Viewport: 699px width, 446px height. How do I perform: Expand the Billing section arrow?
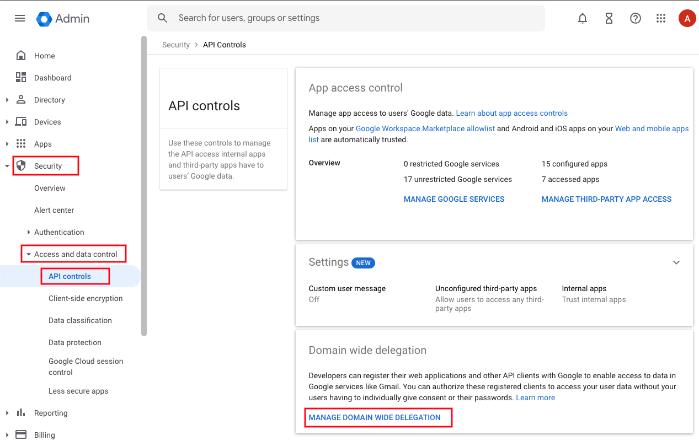(7, 435)
